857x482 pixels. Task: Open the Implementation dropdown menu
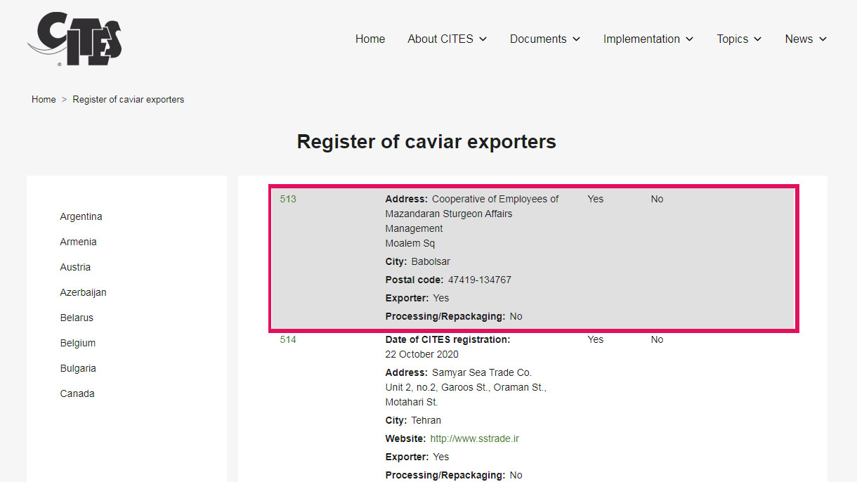click(648, 39)
